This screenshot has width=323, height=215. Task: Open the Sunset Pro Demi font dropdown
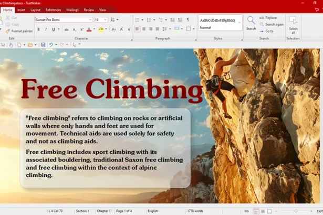pyautogui.click(x=90, y=20)
